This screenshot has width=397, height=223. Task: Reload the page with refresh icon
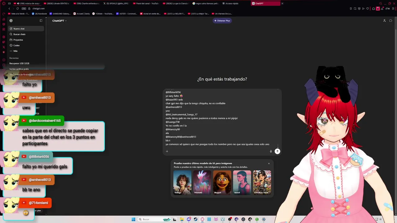click(x=17, y=9)
